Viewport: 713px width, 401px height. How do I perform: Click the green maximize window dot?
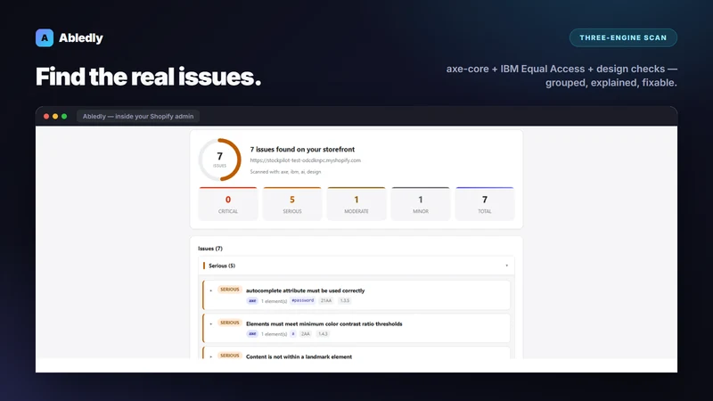[64, 117]
